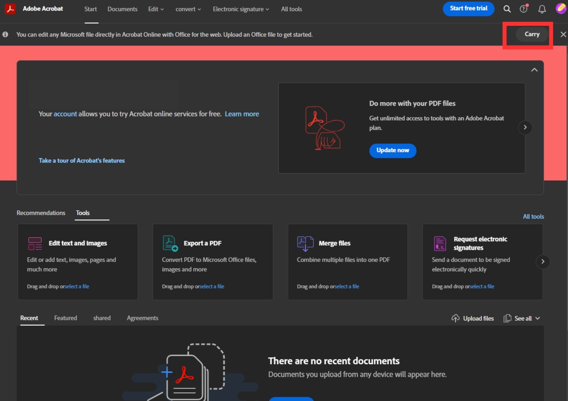This screenshot has height=401, width=568.
Task: Click select a file under Edit text
Action: (x=77, y=286)
